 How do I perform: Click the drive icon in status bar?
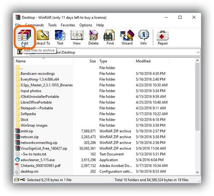click(17, 180)
